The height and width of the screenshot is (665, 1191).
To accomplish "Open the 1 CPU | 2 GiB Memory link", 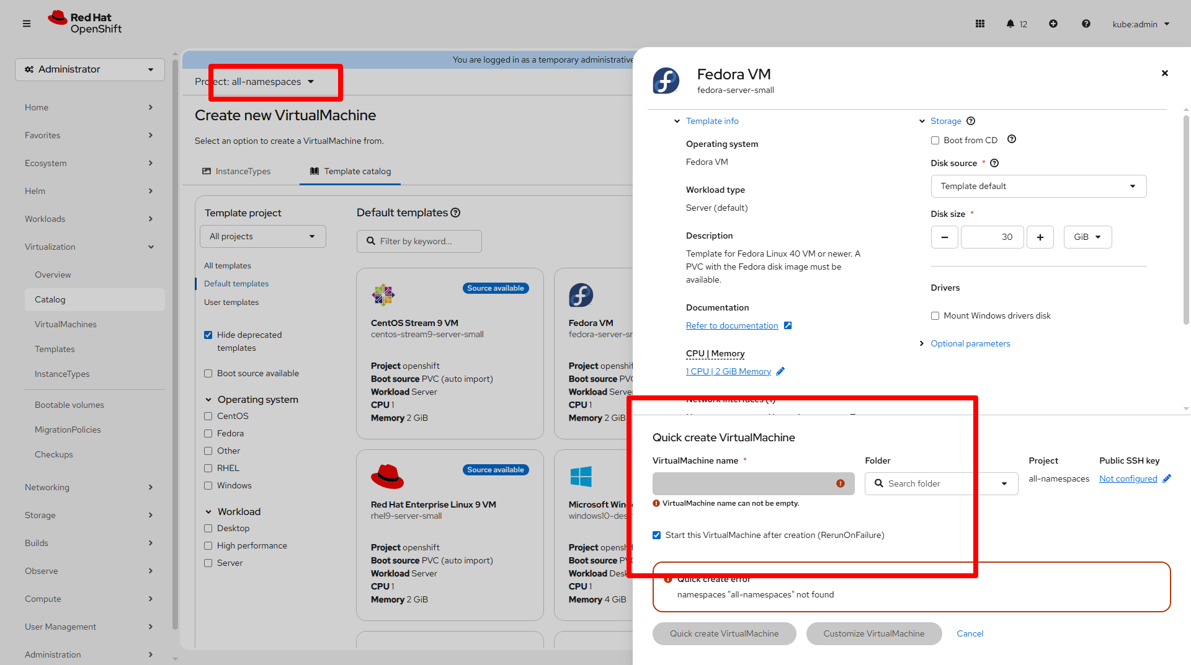I will (728, 371).
